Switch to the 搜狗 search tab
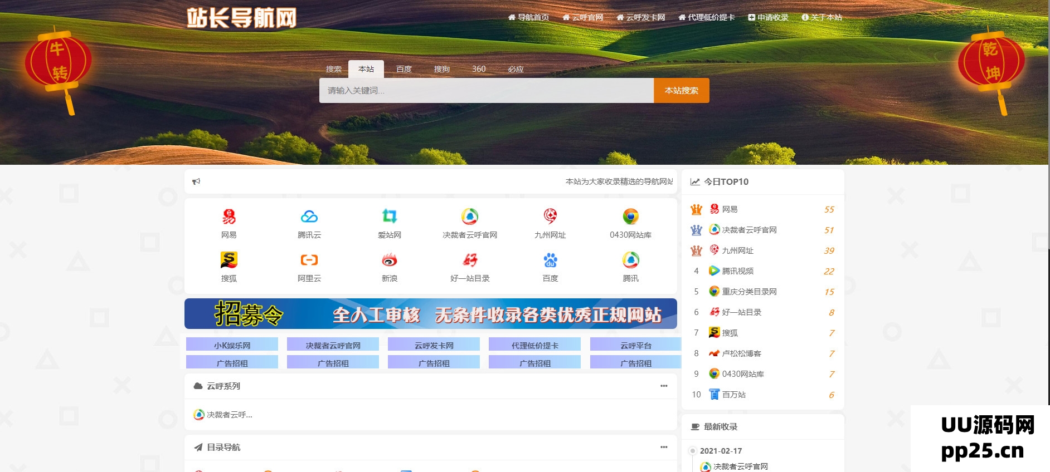The height and width of the screenshot is (472, 1050). pos(442,69)
